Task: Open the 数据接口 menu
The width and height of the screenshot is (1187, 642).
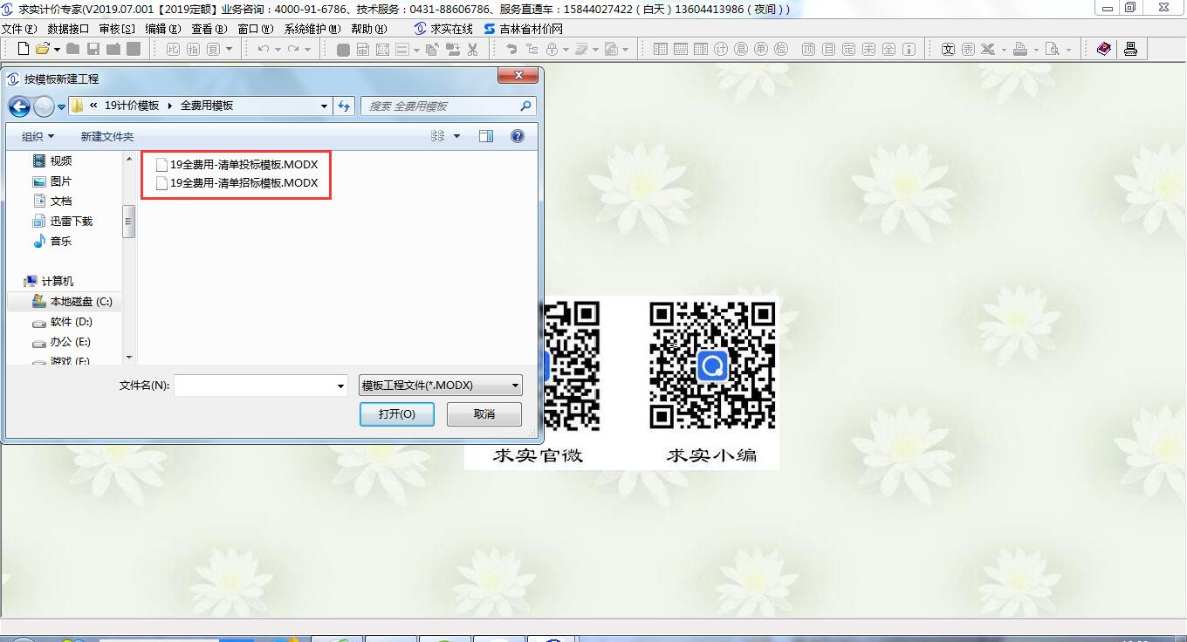Action: click(x=68, y=29)
